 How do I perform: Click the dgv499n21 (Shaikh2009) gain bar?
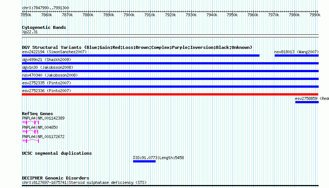point(170,63)
